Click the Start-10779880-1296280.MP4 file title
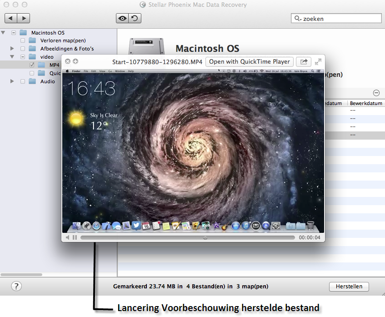This screenshot has height=317, width=385. click(x=157, y=62)
